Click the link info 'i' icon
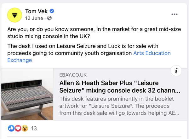Screen dimensions: 189x139 (176, 71)
